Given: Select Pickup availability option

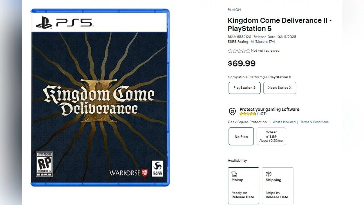Looking at the screenshot, I should click(x=243, y=186).
